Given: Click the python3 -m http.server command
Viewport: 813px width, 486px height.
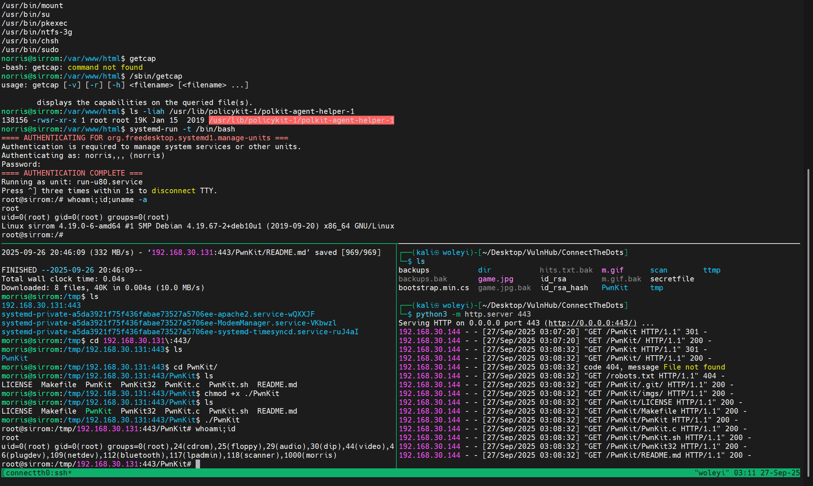Looking at the screenshot, I should coord(473,314).
